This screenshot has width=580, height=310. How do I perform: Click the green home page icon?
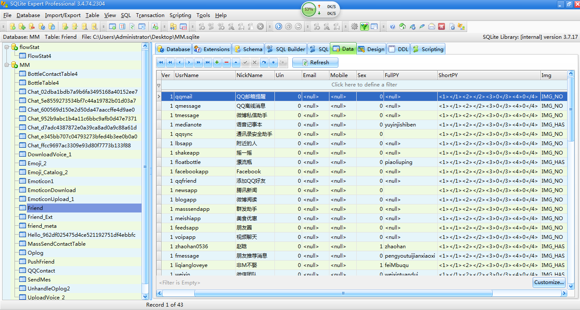pyautogui.click(x=402, y=26)
